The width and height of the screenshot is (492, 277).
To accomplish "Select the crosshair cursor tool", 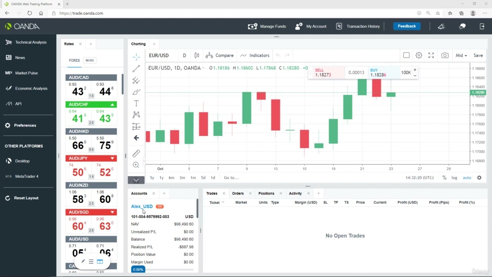I will pyautogui.click(x=136, y=57).
